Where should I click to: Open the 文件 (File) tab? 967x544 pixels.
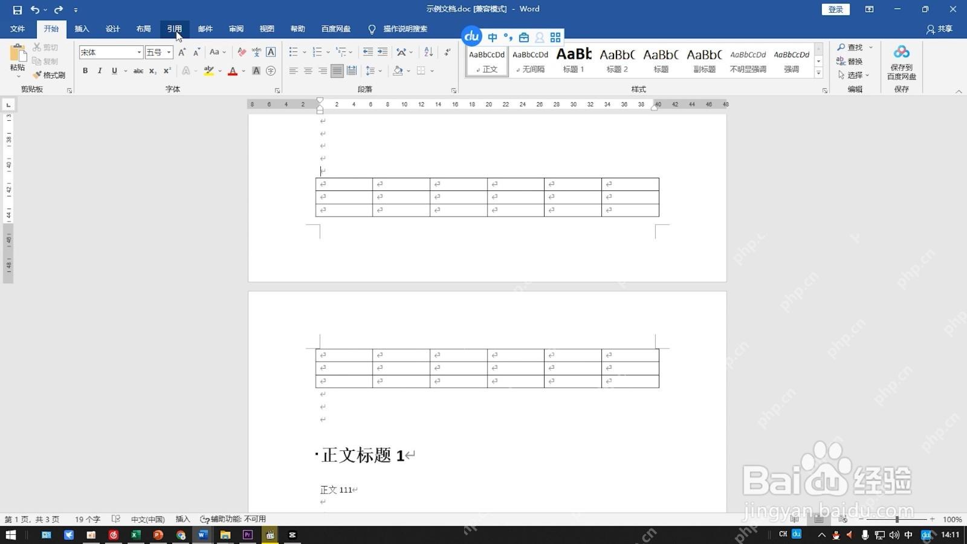[18, 29]
